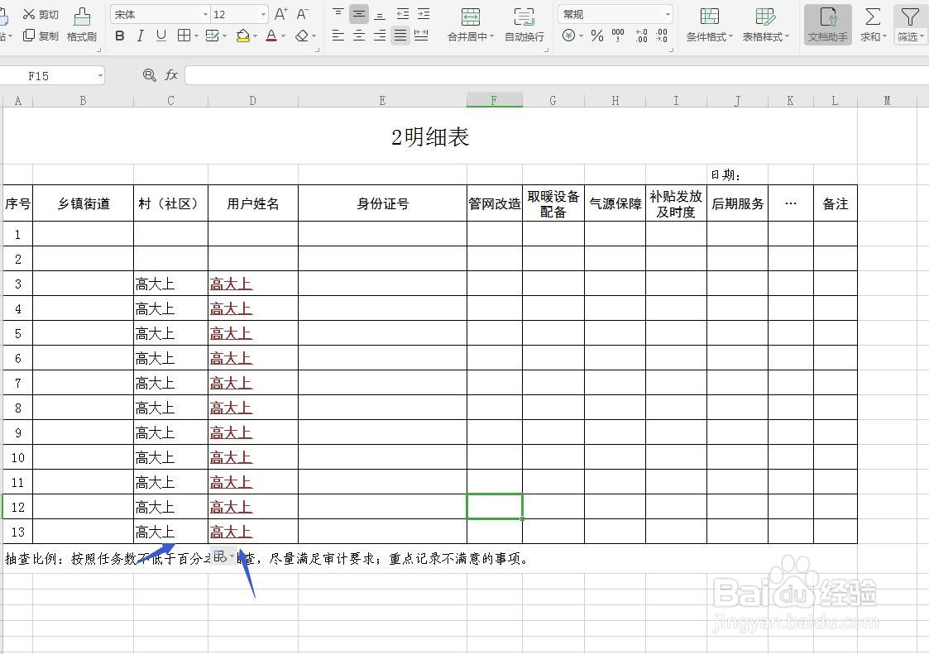Toggle italic formatting
The image size is (929, 654).
click(x=140, y=36)
